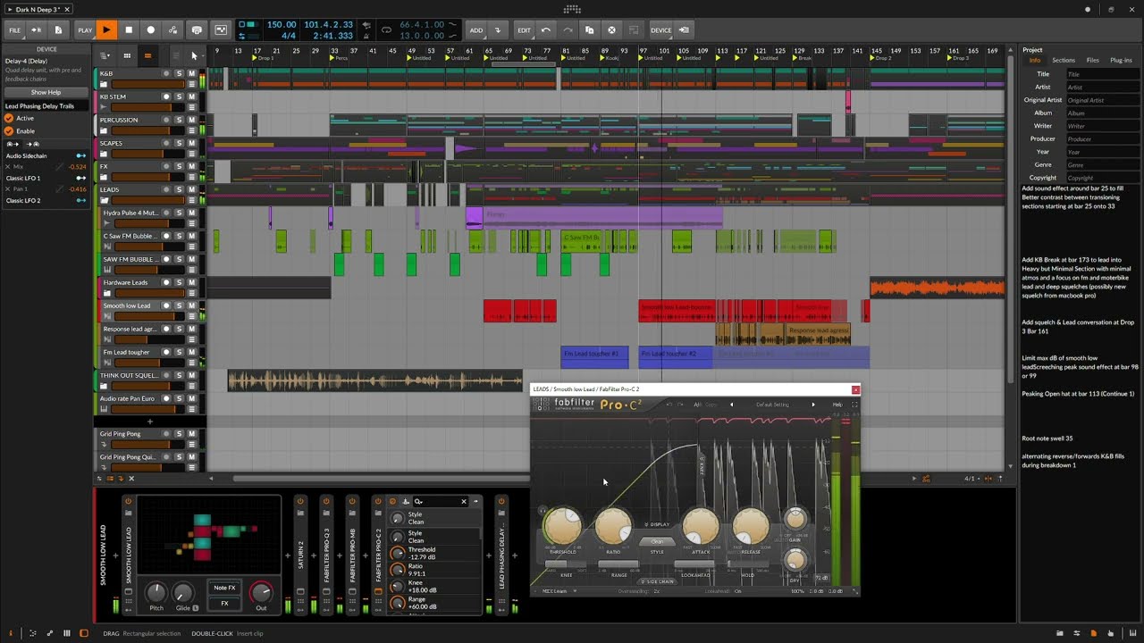Expand the DISPLAY section in Pro-C 2
Viewport: 1144px width, 643px height.
[657, 524]
